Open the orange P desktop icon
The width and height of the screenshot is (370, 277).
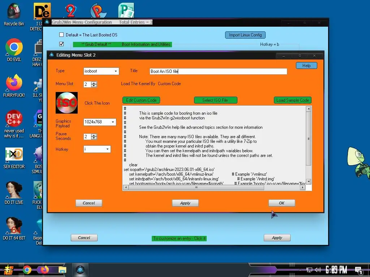click(x=98, y=10)
